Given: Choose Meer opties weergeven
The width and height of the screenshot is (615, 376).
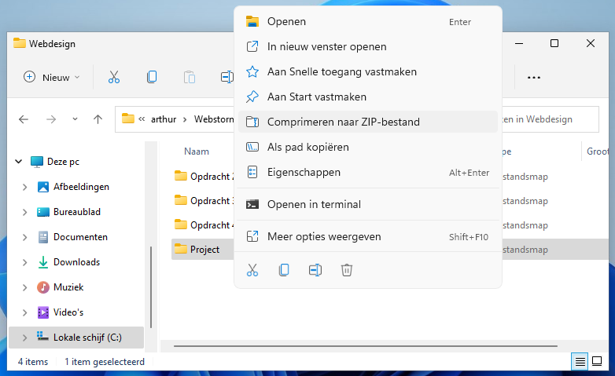Looking at the screenshot, I should pos(368,236).
